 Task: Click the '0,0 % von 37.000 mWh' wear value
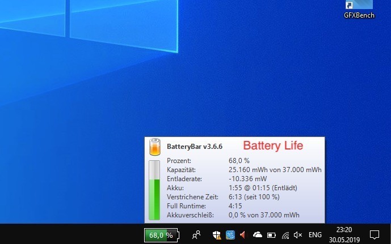pyautogui.click(x=264, y=215)
